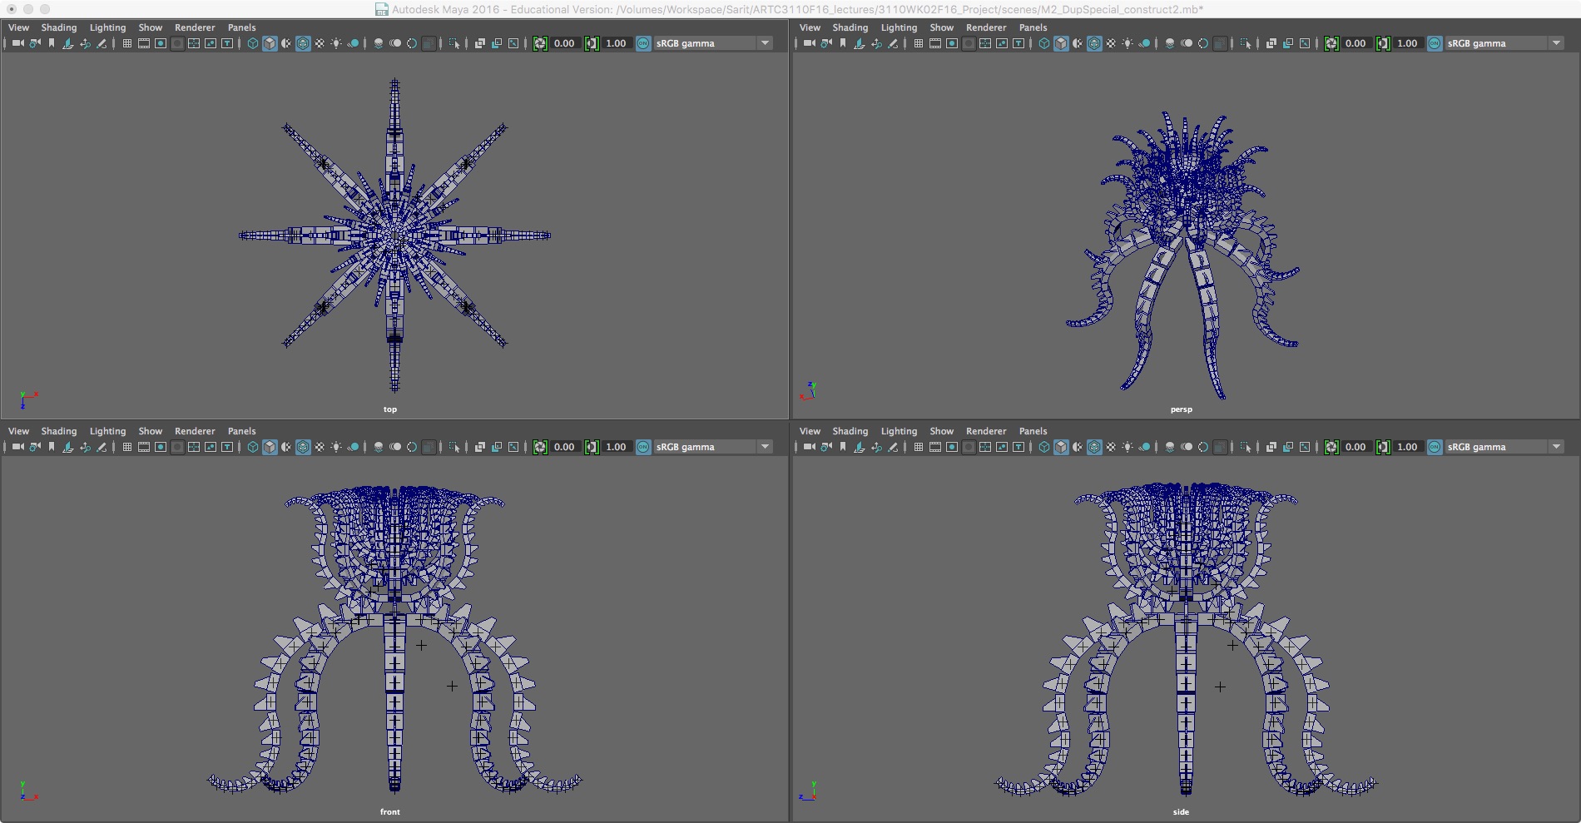Click Textured display icon in front panel
Viewport: 1581px width, 823px height.
(320, 447)
